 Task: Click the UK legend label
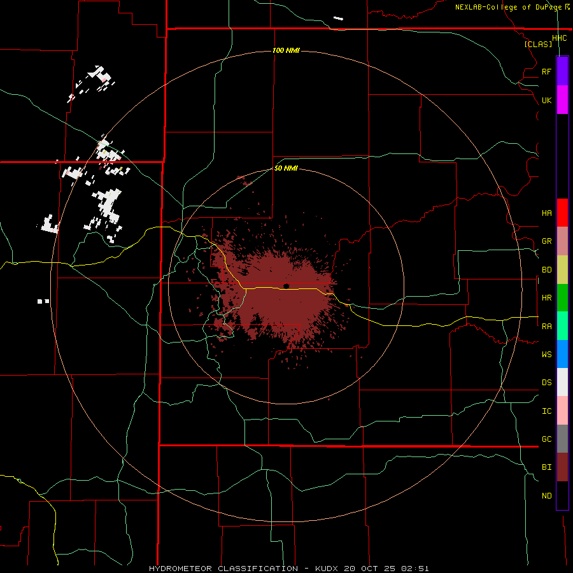point(546,100)
